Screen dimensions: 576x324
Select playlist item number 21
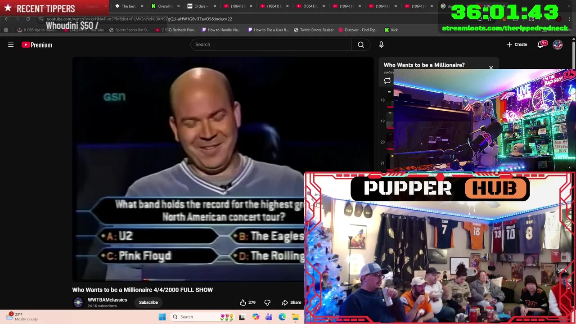(x=387, y=163)
